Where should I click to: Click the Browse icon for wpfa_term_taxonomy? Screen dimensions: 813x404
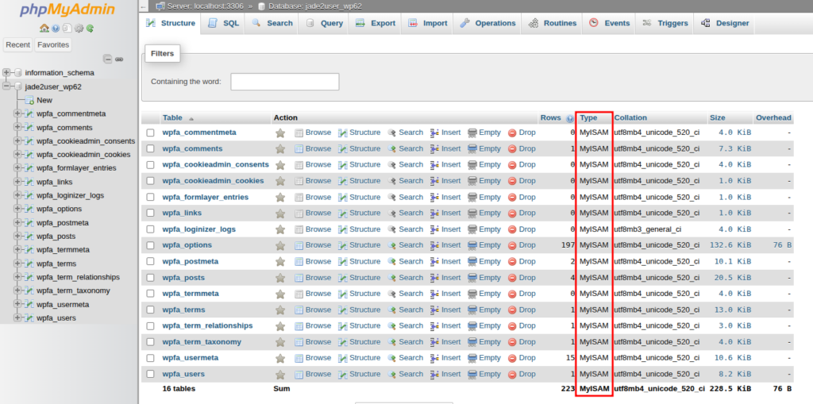(299, 342)
